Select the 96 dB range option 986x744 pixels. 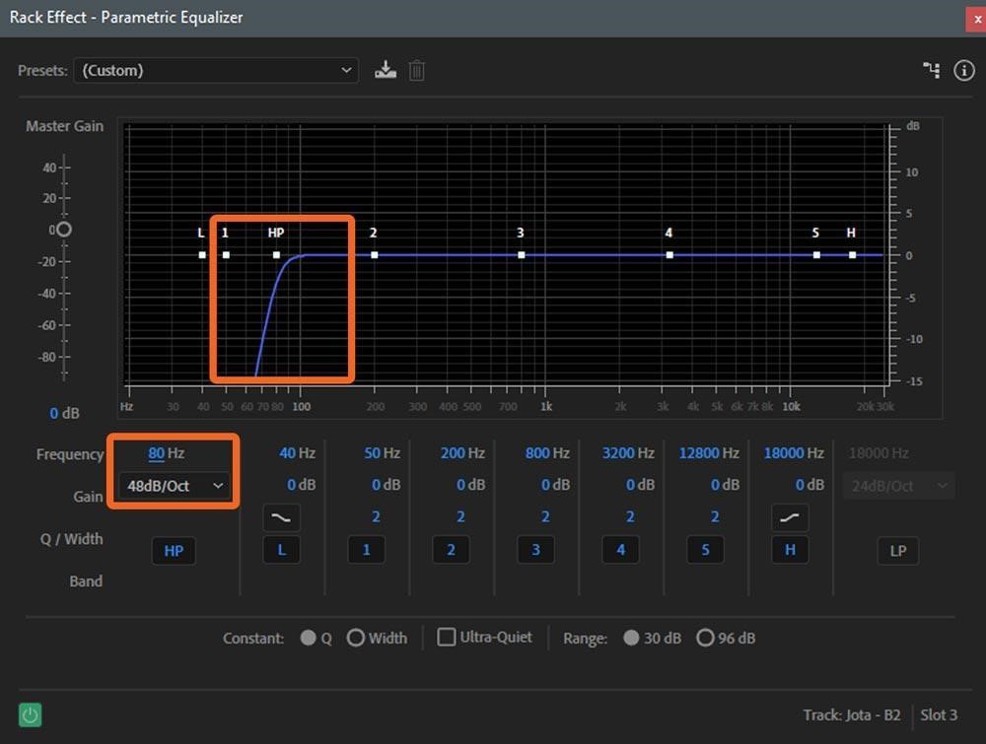[x=705, y=638]
